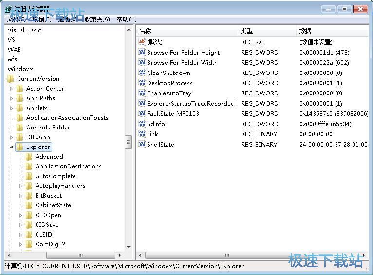Viewport: 373px width, 275px height.
Task: Sort by the 数据 column header
Action: pyautogui.click(x=333, y=31)
